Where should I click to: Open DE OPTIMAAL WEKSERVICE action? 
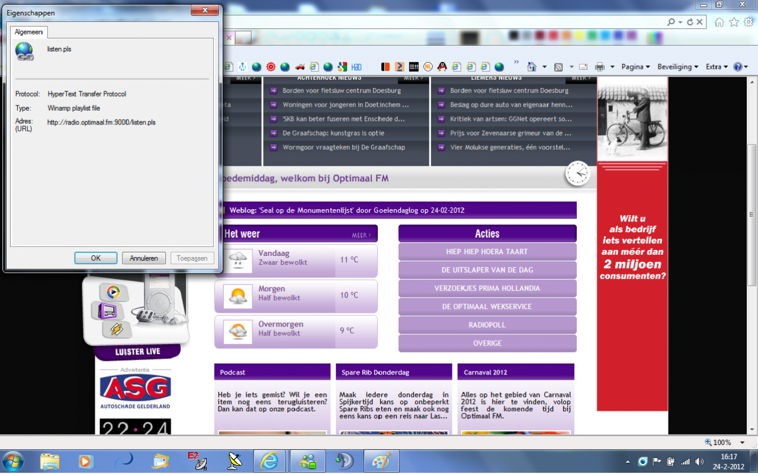(x=487, y=307)
